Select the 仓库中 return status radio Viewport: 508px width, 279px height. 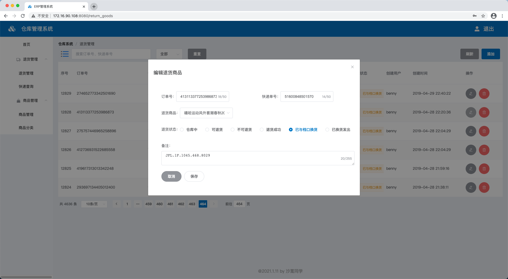pyautogui.click(x=189, y=130)
